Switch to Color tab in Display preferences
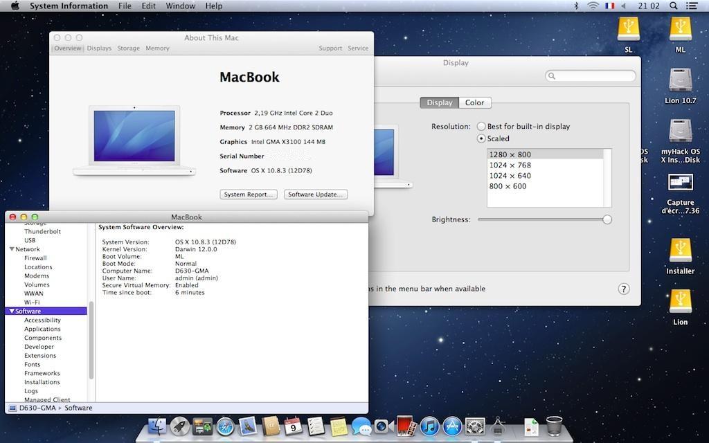709x443 pixels. click(x=475, y=102)
